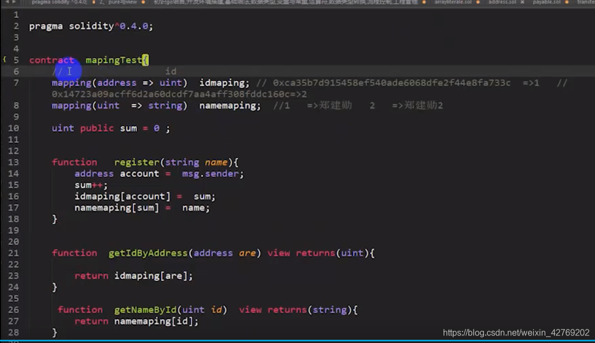Click the 'public' keyword on line 10
Viewport: 595px width, 343px height.
pyautogui.click(x=97, y=128)
